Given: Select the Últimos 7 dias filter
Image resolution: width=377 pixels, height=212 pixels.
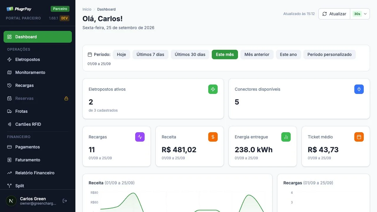Looking at the screenshot, I should tap(151, 54).
